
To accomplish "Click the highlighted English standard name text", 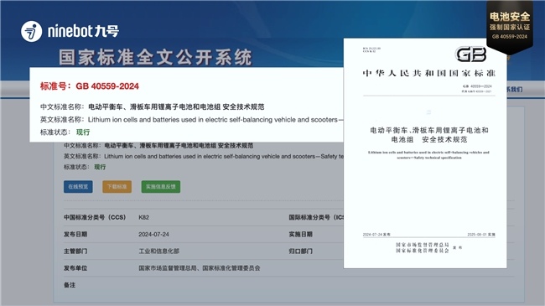I will [x=215, y=120].
